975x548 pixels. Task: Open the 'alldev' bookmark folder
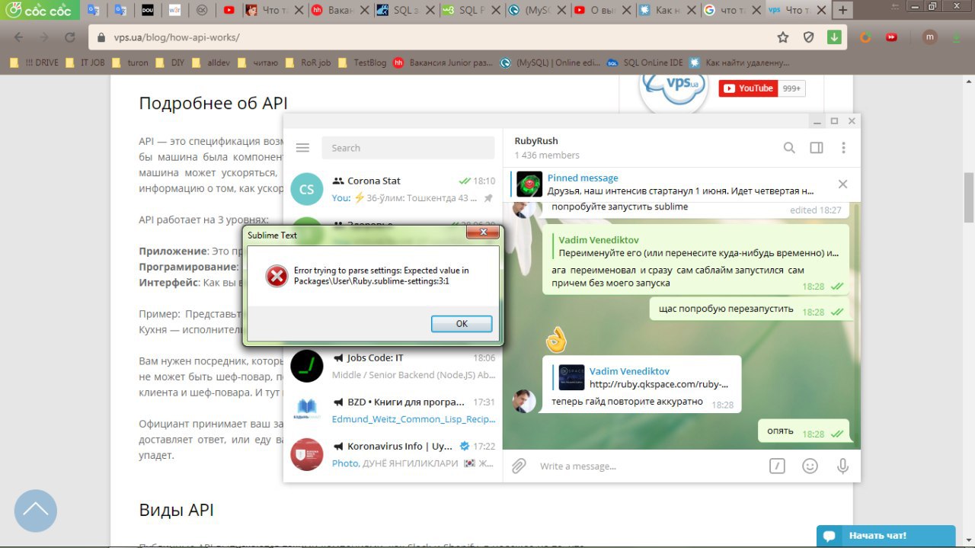pos(213,62)
